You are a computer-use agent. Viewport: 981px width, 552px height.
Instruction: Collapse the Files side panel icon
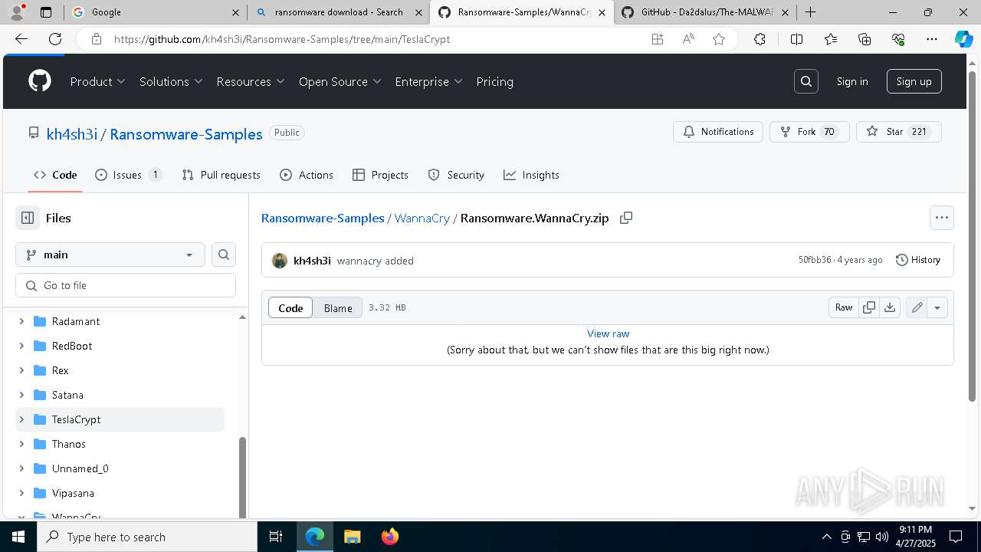pyautogui.click(x=28, y=218)
